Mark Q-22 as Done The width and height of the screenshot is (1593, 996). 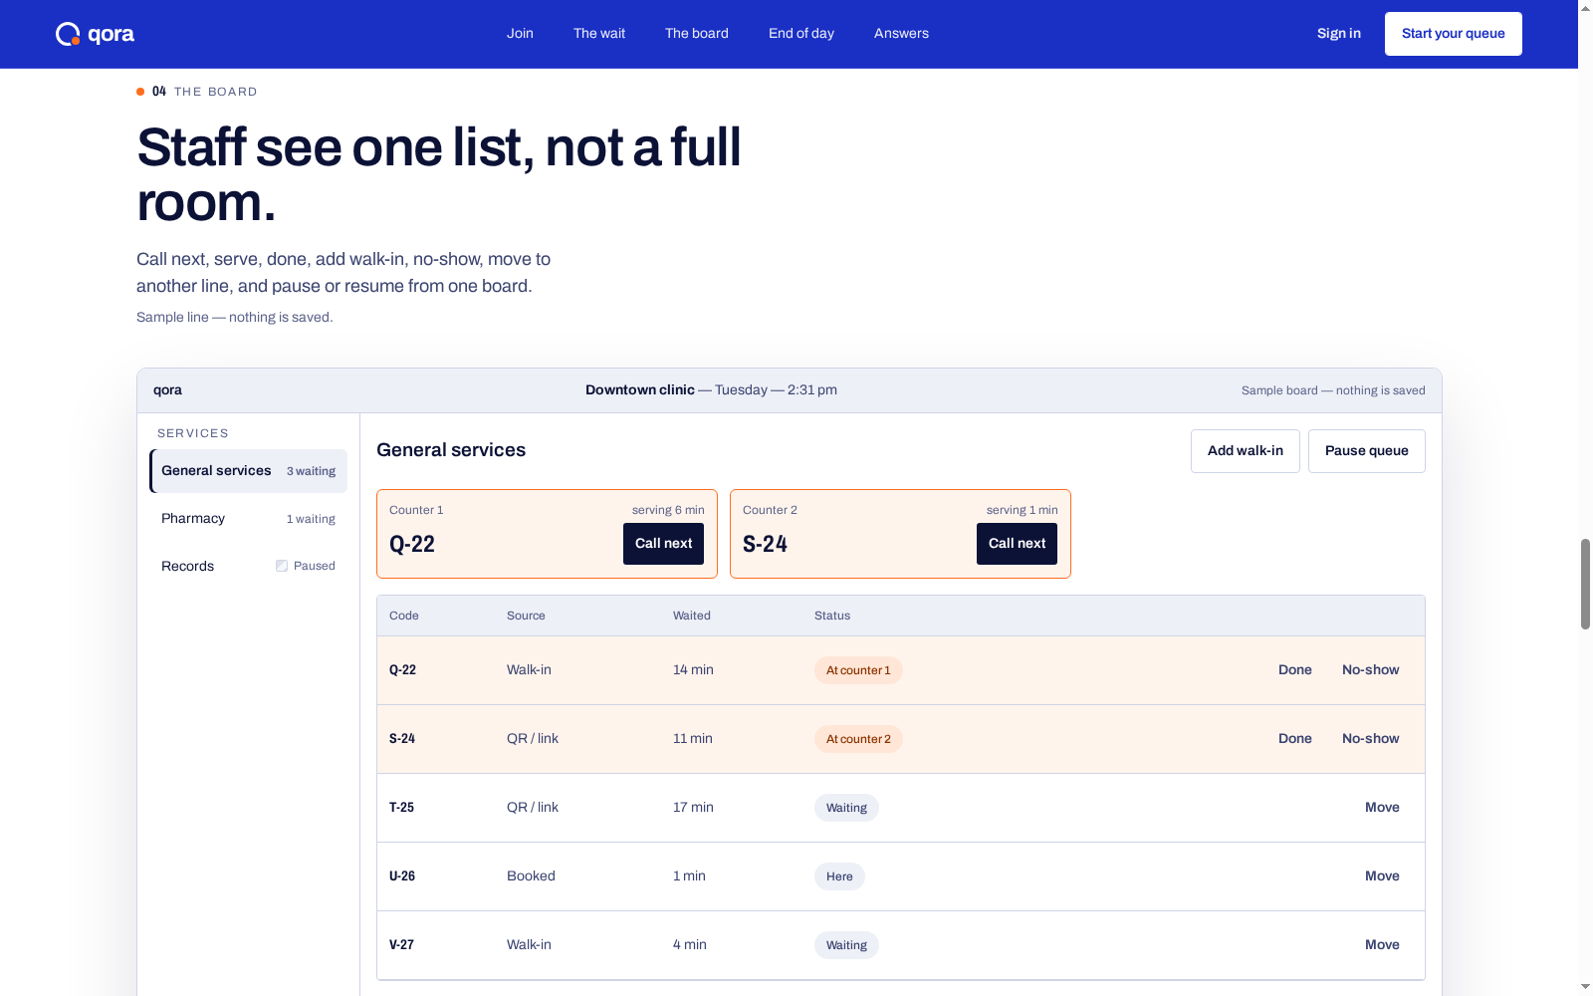pyautogui.click(x=1295, y=670)
